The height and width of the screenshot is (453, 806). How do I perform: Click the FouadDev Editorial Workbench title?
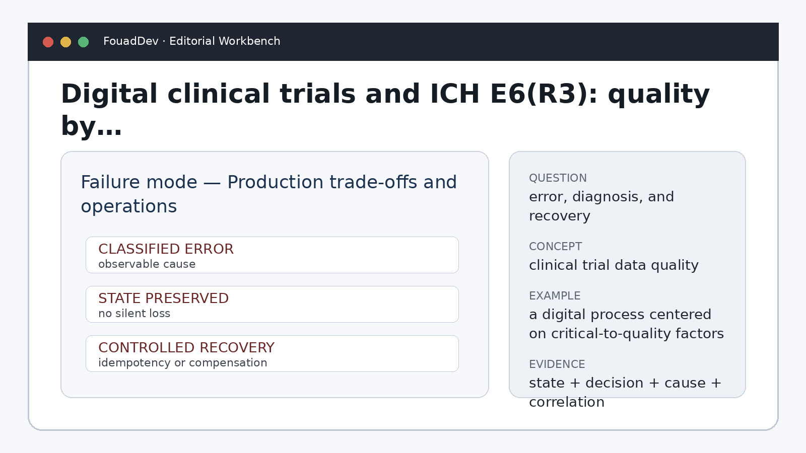(x=192, y=41)
